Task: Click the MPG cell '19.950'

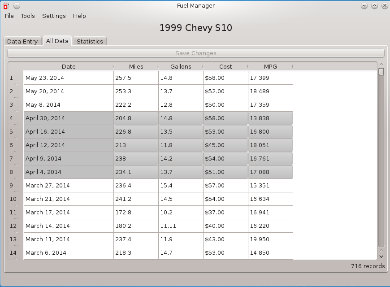Action: coord(270,239)
